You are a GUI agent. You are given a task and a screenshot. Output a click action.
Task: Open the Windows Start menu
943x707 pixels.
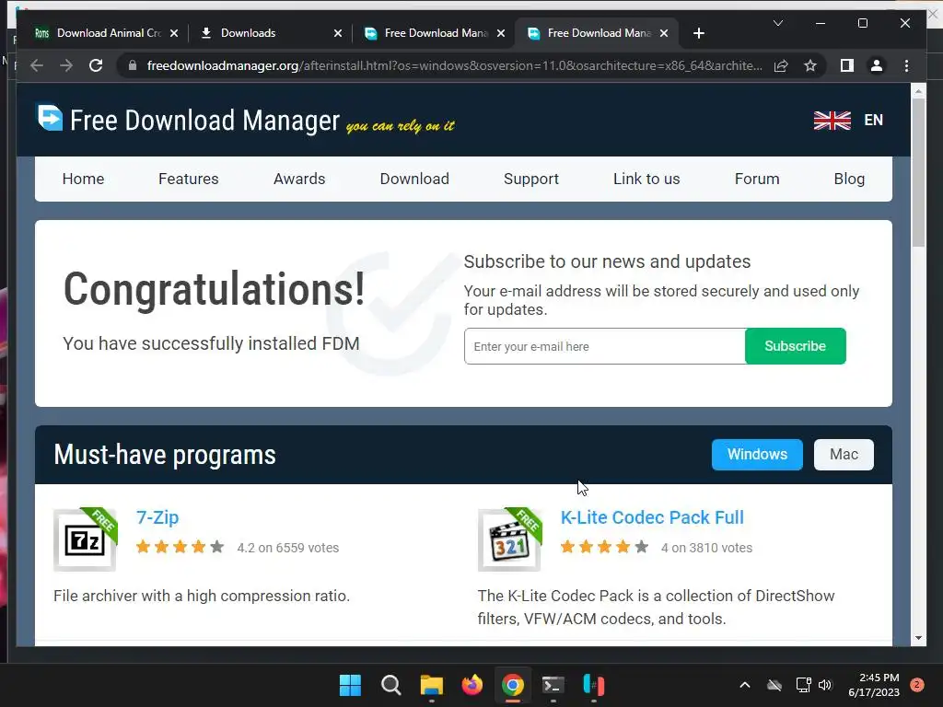[x=350, y=685]
